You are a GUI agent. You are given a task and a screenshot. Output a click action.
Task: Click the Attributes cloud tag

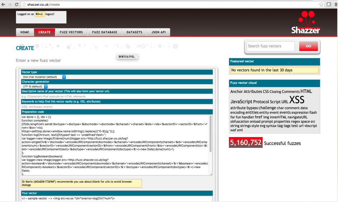pyautogui.click(x=253, y=91)
